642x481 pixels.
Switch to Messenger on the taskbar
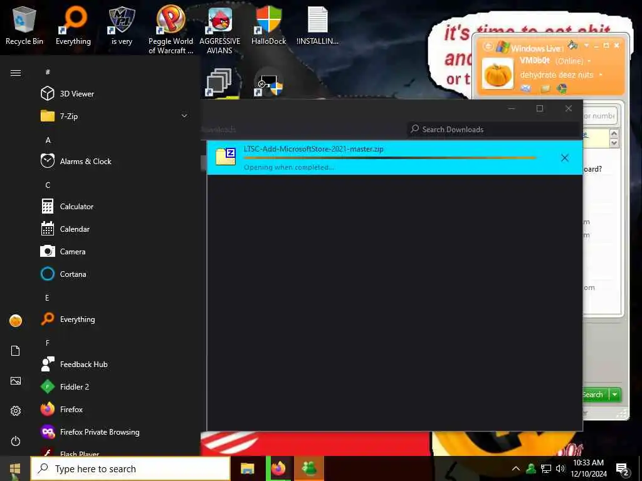click(309, 468)
